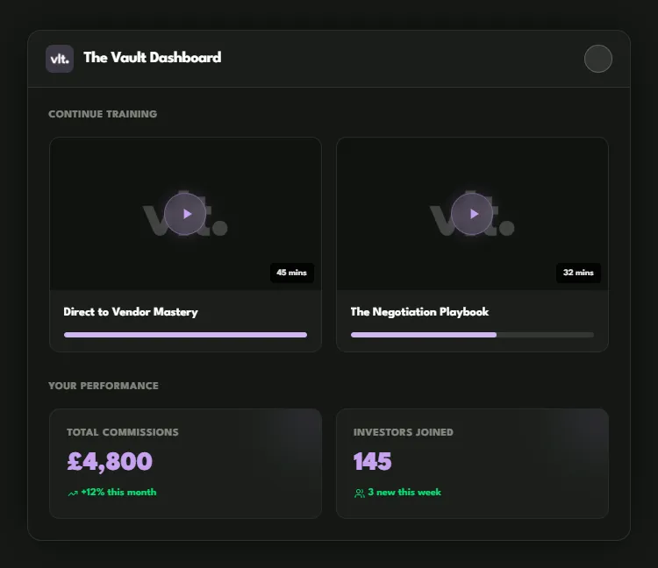Click the green investors people icon

point(360,493)
